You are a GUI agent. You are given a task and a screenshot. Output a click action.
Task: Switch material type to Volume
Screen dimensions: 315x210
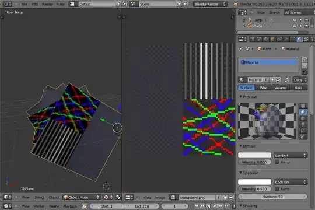coord(281,87)
